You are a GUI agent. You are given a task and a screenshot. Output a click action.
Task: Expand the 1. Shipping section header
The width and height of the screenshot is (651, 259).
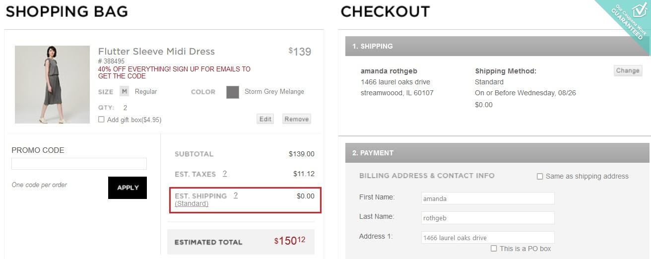(x=498, y=46)
